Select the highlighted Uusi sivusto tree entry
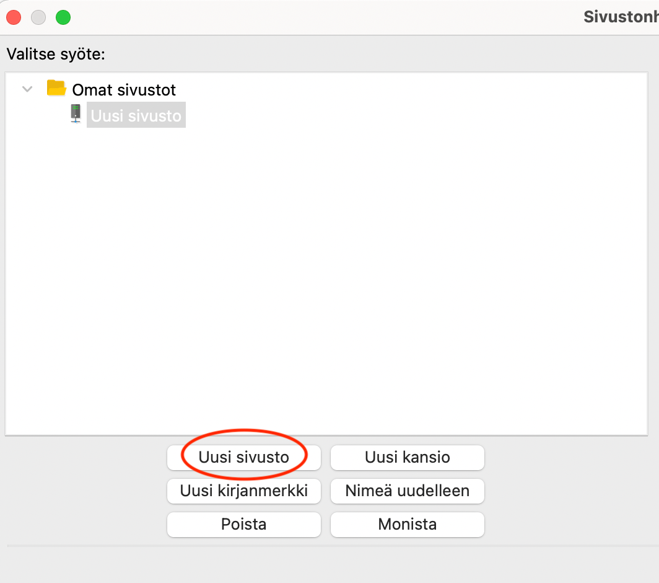This screenshot has width=659, height=583. (x=136, y=115)
